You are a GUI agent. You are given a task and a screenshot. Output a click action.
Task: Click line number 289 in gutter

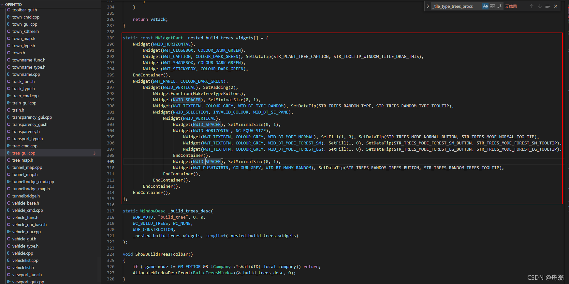[111, 38]
